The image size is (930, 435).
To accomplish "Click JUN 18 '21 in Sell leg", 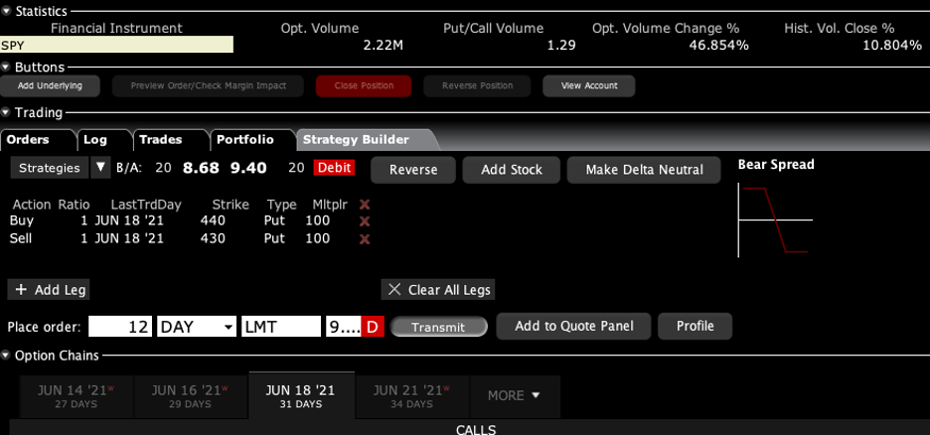I will point(129,238).
